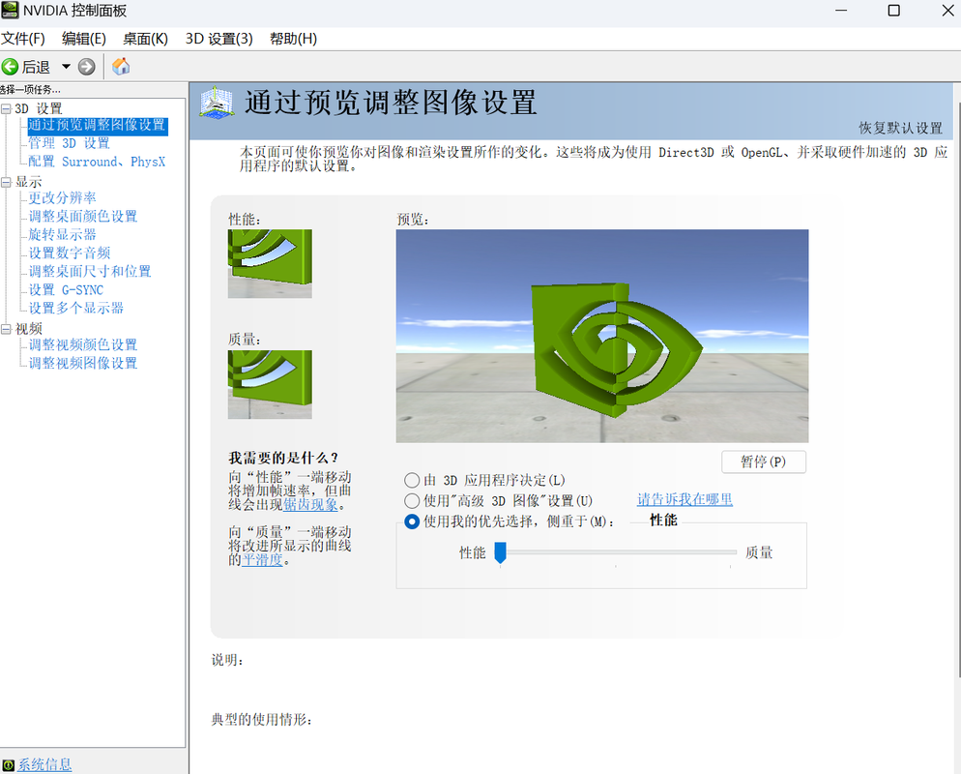Open 配置 Surround、PhysX page
The image size is (961, 774).
pyautogui.click(x=97, y=162)
